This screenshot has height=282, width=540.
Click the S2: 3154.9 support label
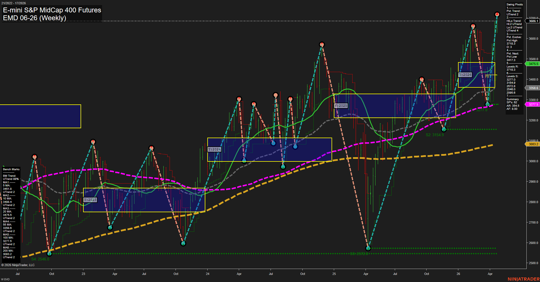coord(434,135)
